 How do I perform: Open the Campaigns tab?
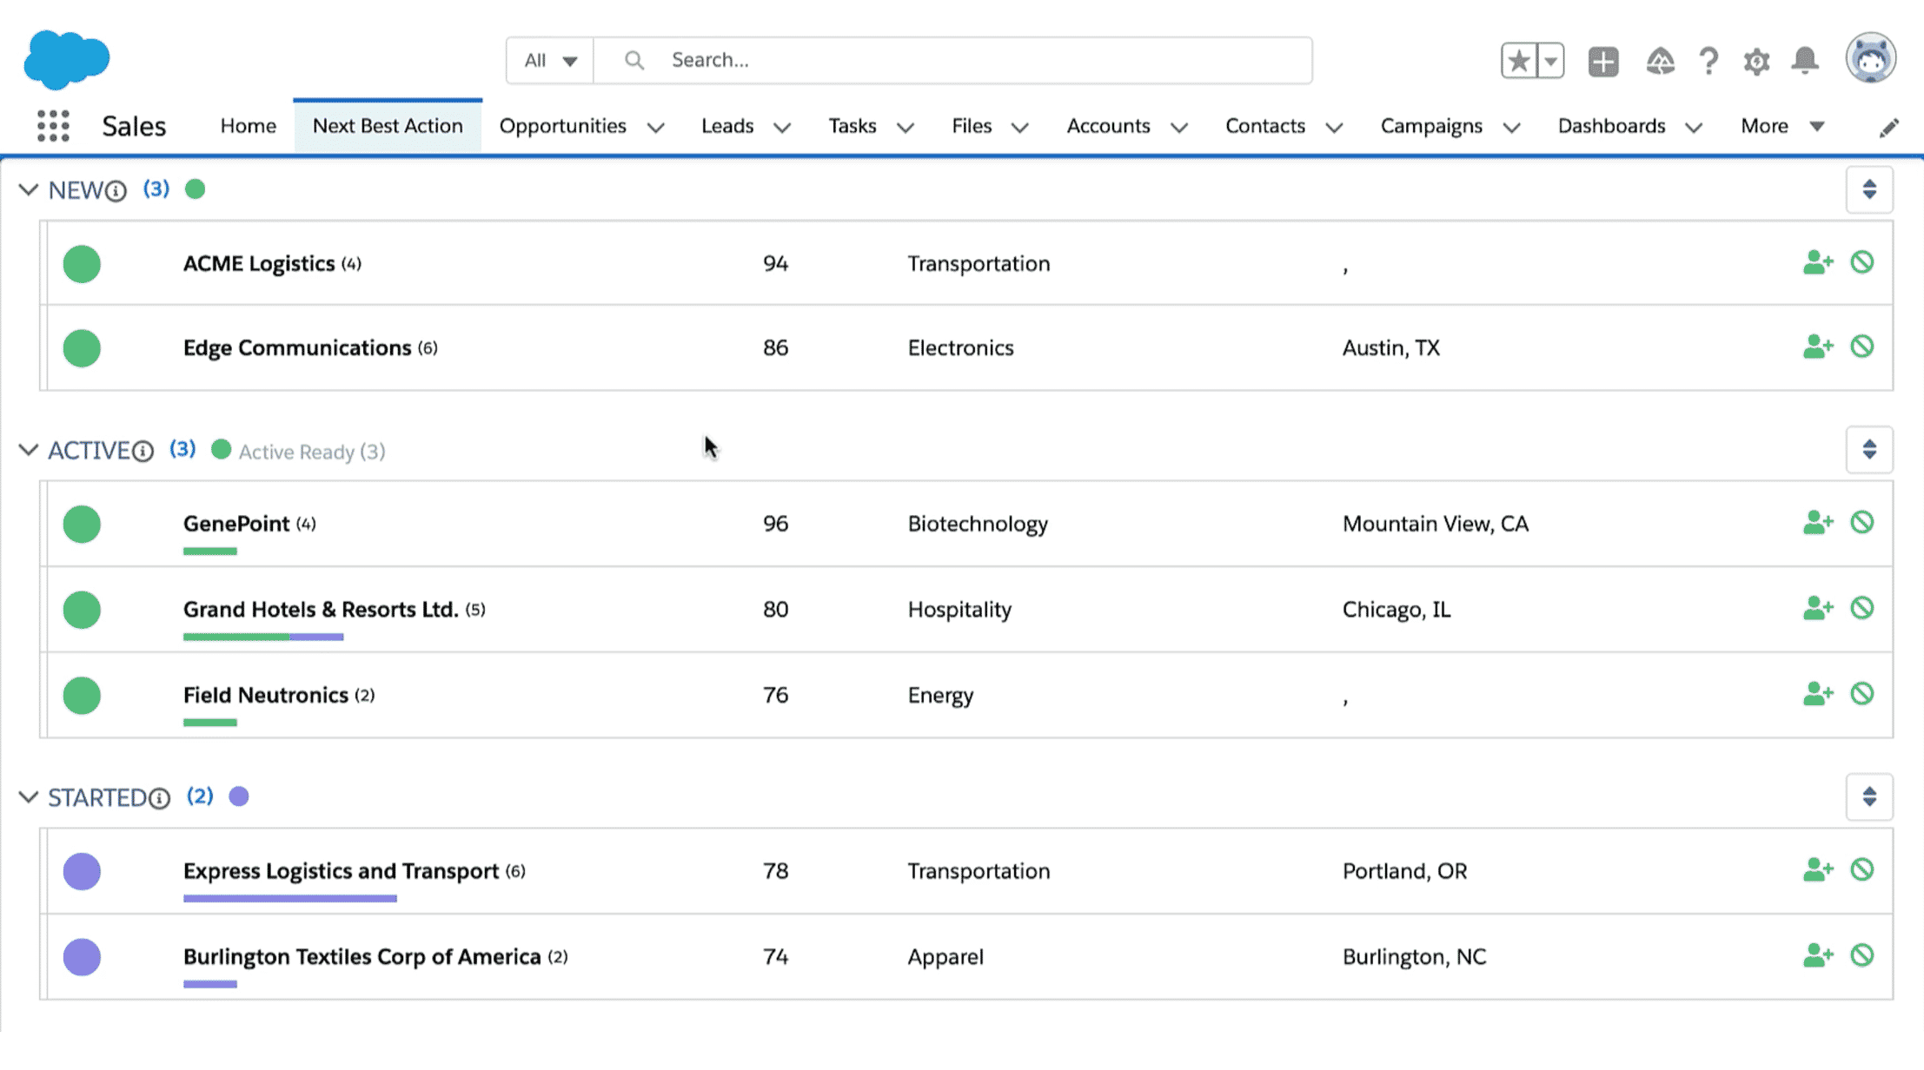pos(1431,127)
